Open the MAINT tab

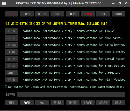click(x=118, y=14)
